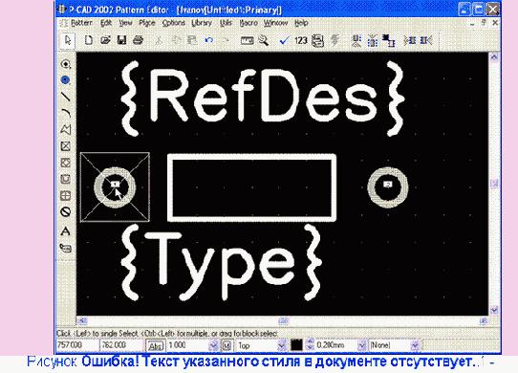Open the grid size 1.000 dropdown
Screen dimensions: 518x373
(213, 345)
